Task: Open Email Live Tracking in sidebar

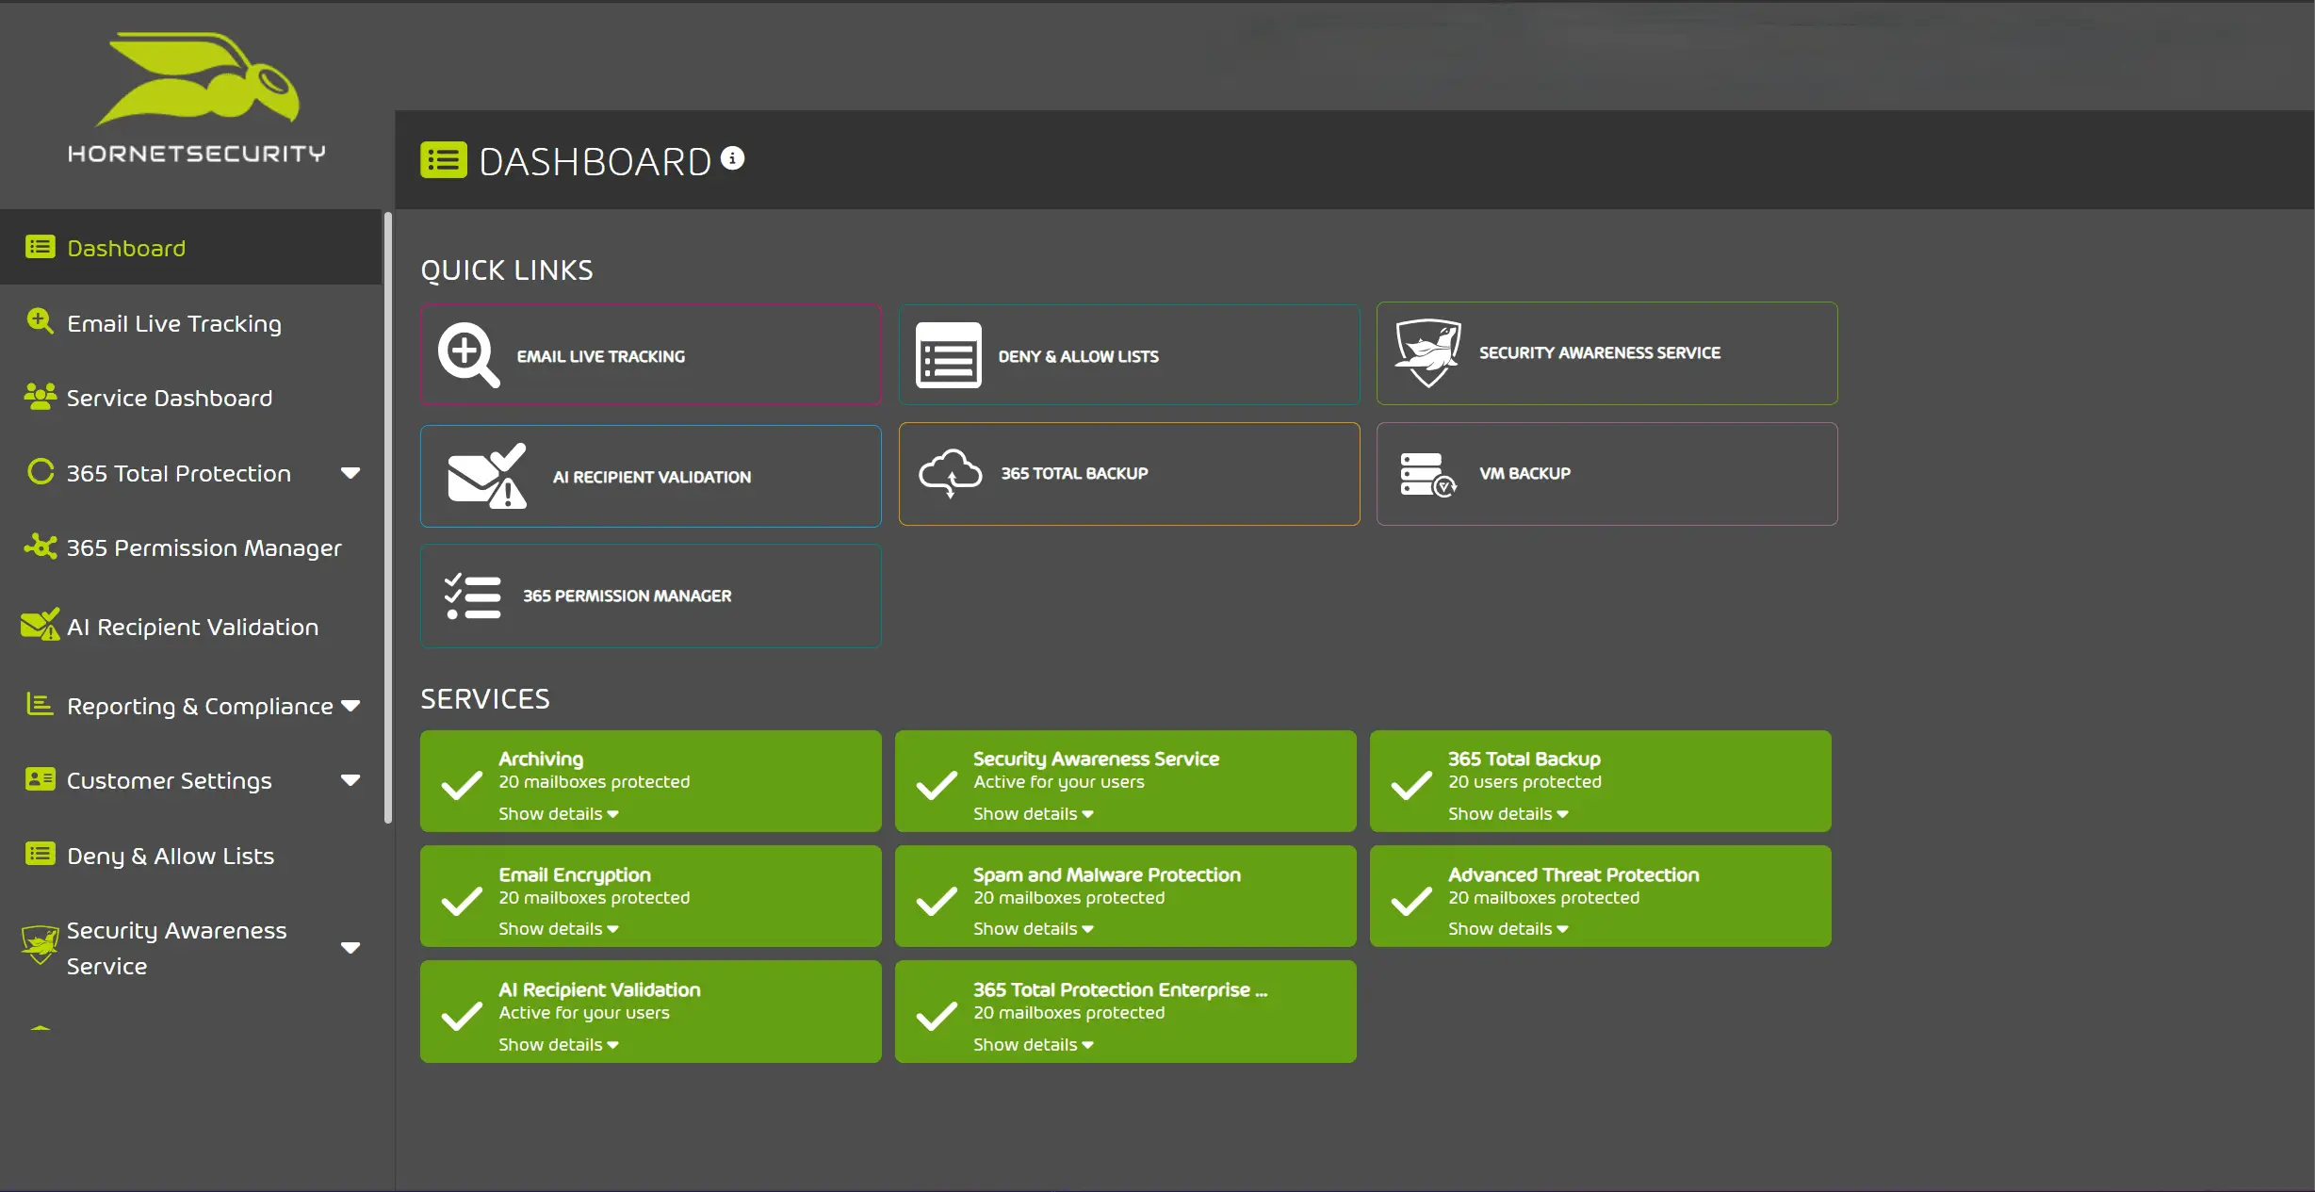Action: pos(191,322)
